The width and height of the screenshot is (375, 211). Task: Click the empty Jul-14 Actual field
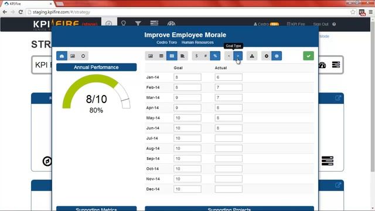229,138
